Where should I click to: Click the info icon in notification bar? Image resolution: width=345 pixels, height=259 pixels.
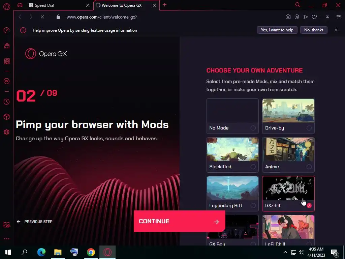point(23,30)
